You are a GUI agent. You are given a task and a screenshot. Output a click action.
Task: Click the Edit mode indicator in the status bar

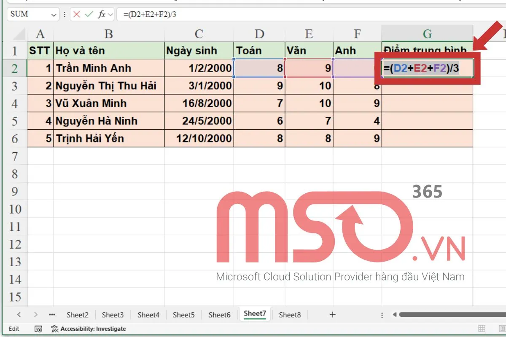coord(14,329)
